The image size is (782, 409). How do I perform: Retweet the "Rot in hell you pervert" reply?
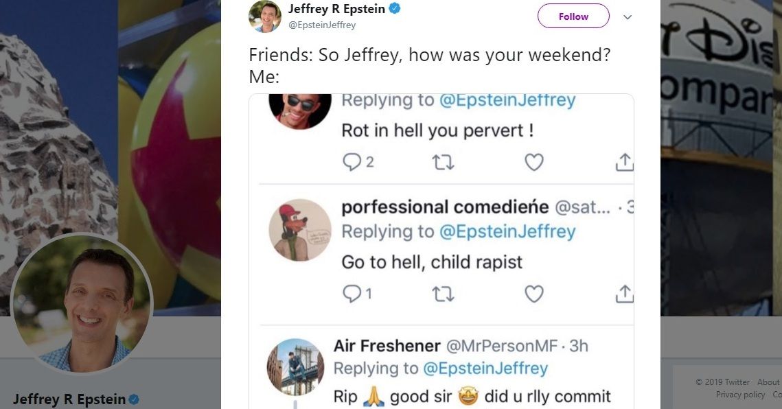(443, 163)
